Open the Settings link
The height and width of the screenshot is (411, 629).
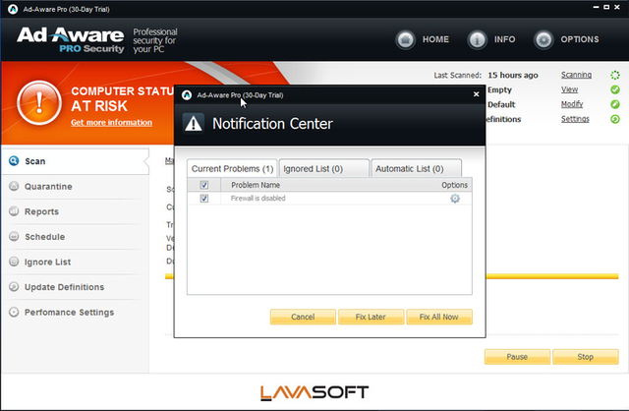[575, 119]
